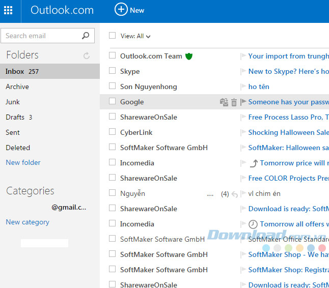The width and height of the screenshot is (329, 288).
Task: Click the New folder link
Action: (x=23, y=162)
